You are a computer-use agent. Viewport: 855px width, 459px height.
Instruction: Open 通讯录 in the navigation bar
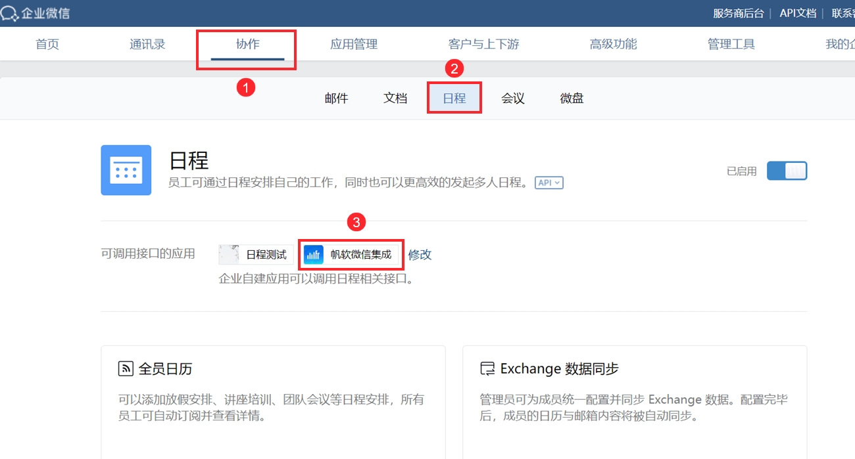(147, 44)
